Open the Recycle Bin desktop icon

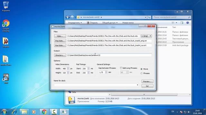(6, 6)
